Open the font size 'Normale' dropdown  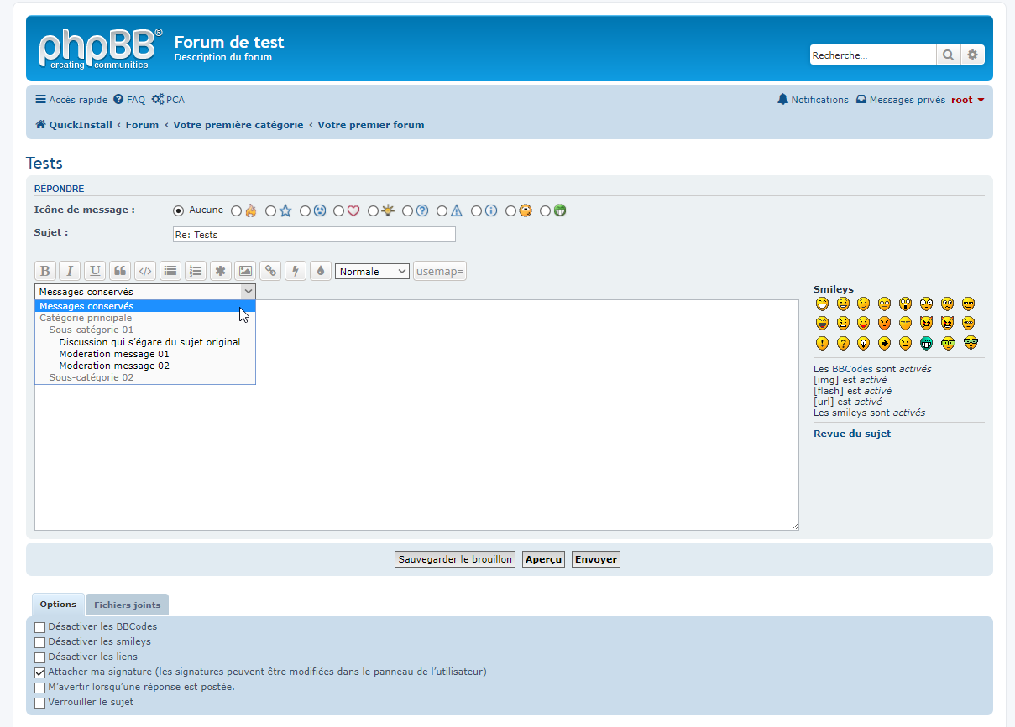[372, 272]
